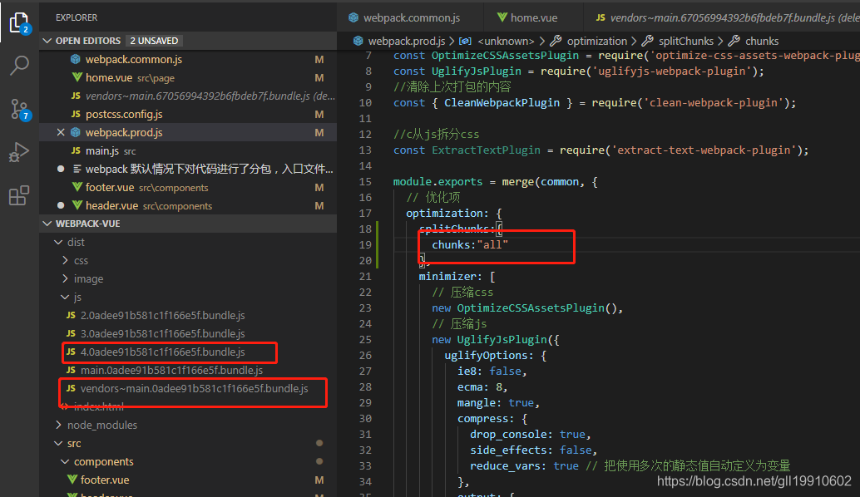The height and width of the screenshot is (497, 860).
Task: Open Source Control showing 7 changes
Action: (x=18, y=108)
